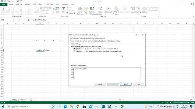Click the Windows Start button
This screenshot has height=109, width=195.
[x=3, y=106]
